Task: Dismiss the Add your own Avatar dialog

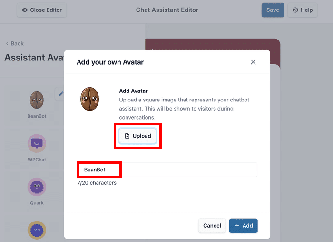Action: tap(253, 62)
